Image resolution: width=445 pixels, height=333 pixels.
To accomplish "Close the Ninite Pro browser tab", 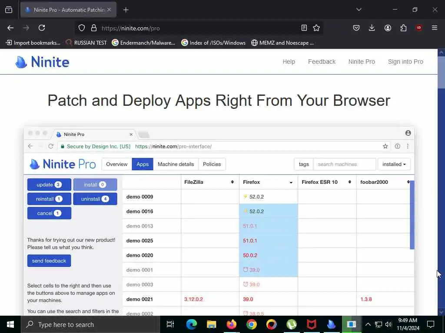I will click(x=109, y=10).
